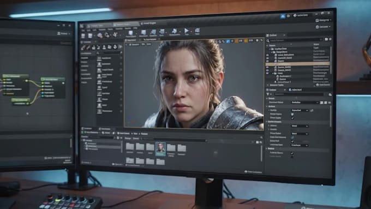Open the Help menu in the editor

click(x=135, y=28)
